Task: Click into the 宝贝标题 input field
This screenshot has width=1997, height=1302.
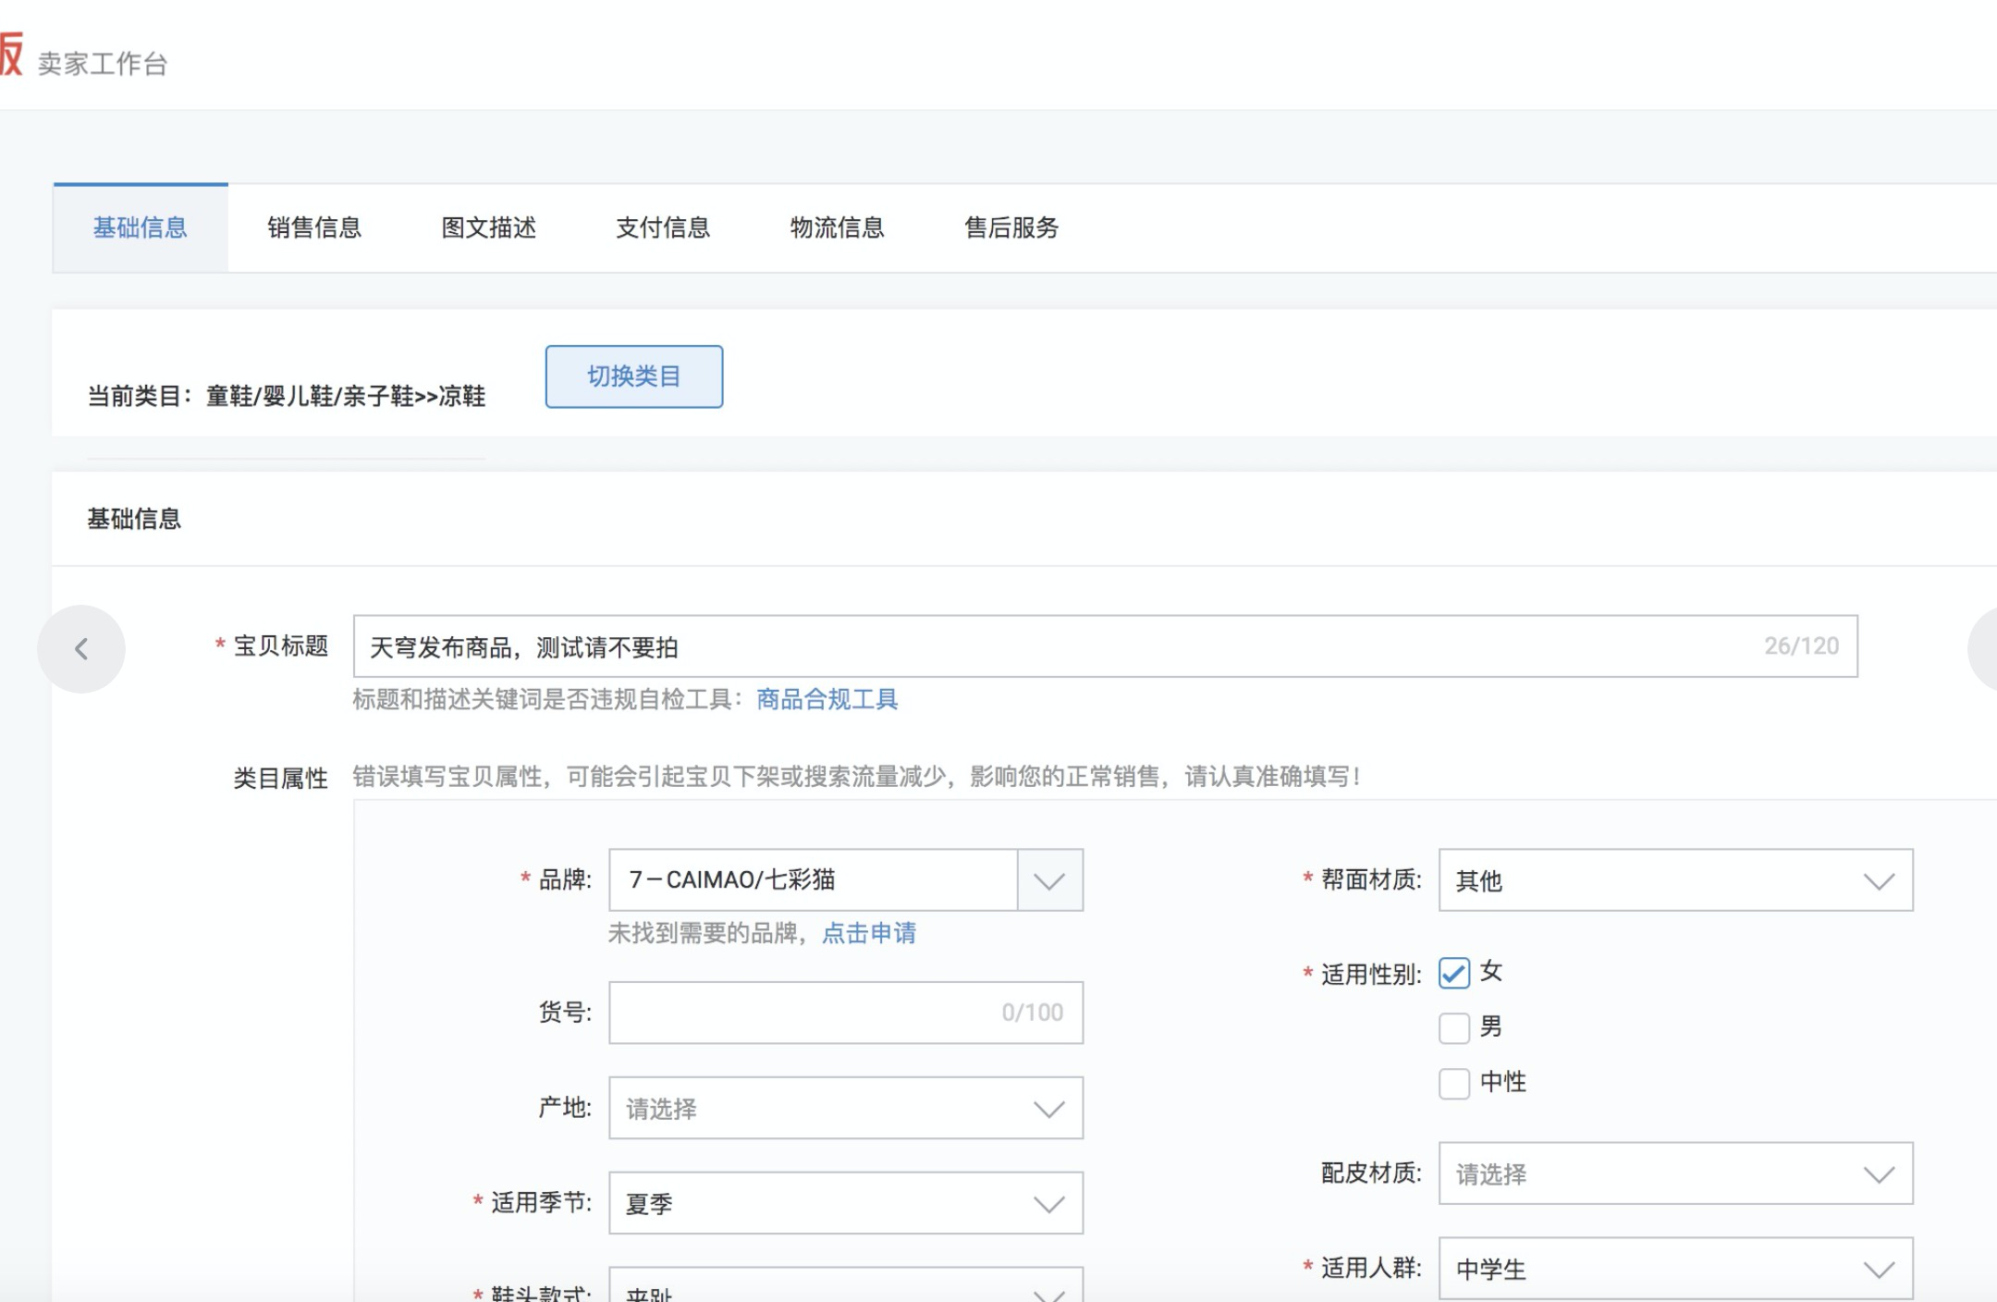Action: [1106, 646]
